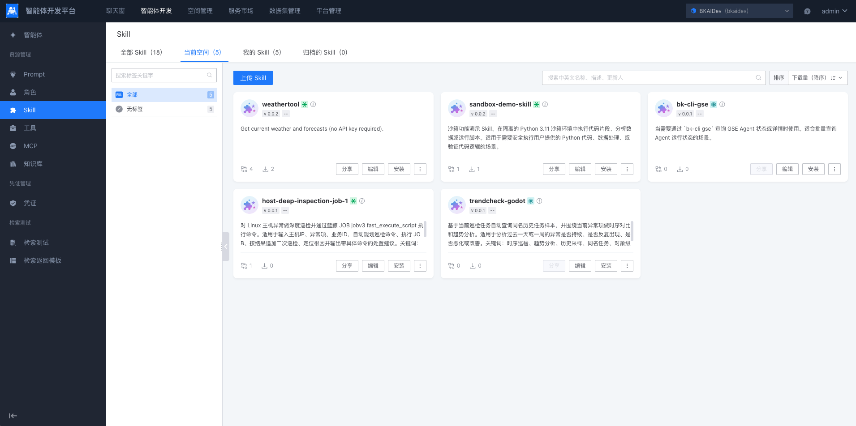Screen dimensions: 856x426
Task: Click trendcheck-godot puzzle avatar icon
Action: click(456, 205)
